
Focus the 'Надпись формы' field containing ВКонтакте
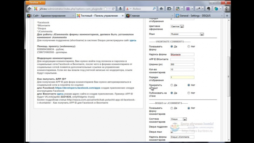pos(182,54)
